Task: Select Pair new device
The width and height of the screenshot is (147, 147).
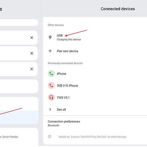Action: click(x=95, y=51)
